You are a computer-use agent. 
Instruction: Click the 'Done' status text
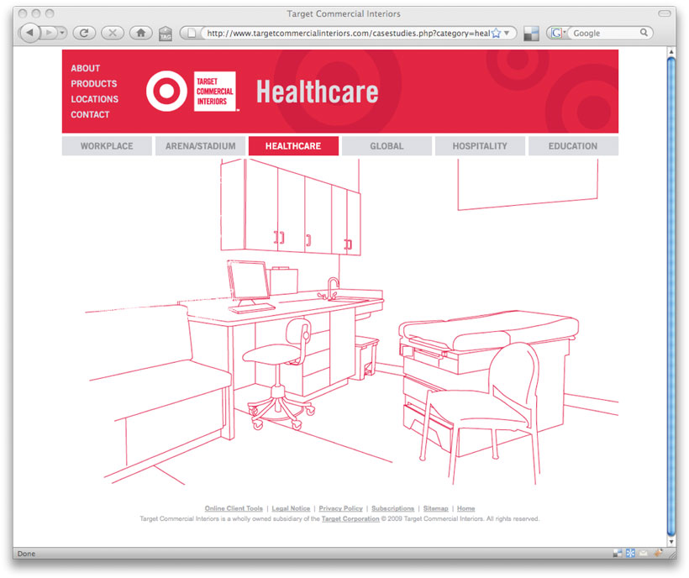26,554
